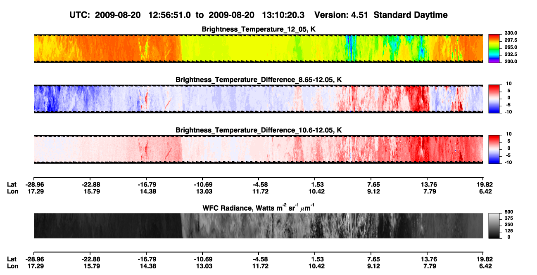Click longitude 13.03 on the axis above WFC Radiance
This screenshot has width=537, height=275.
pos(203,191)
